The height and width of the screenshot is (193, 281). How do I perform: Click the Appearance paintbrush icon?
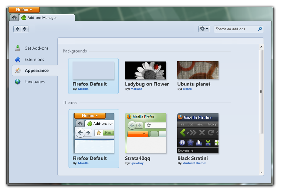[x=18, y=70]
